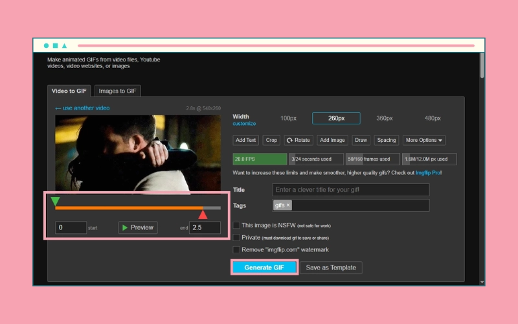Click the red end marker triangle
The height and width of the screenshot is (324, 518).
pyautogui.click(x=203, y=214)
